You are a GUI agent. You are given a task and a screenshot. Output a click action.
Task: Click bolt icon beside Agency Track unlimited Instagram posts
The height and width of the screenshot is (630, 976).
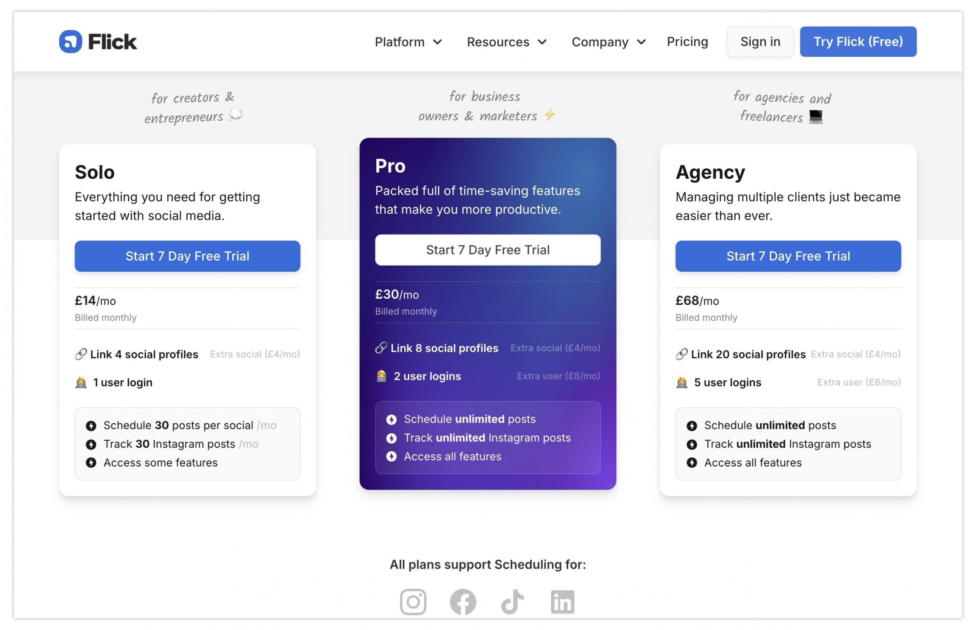click(x=692, y=444)
